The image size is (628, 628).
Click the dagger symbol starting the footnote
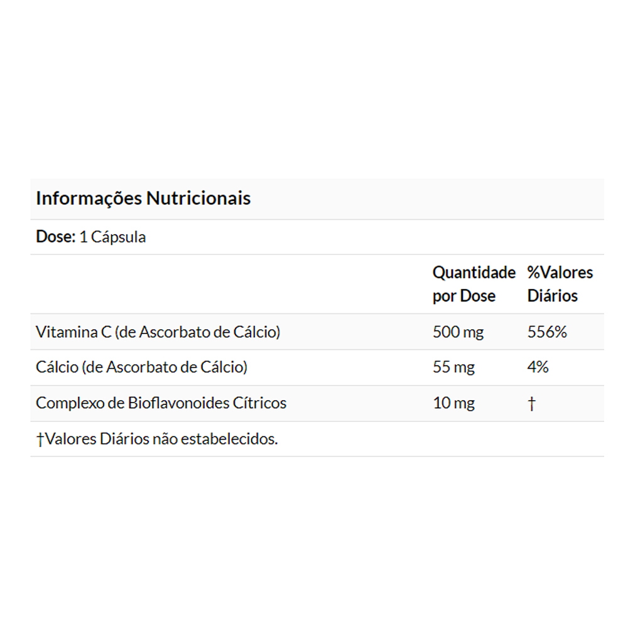pos(40,439)
